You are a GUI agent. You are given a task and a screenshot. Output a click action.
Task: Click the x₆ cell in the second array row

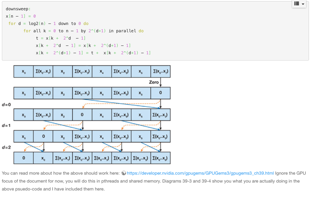click(x=141, y=93)
